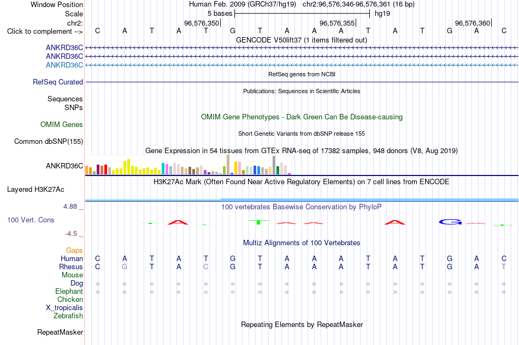Select the Chicken species label
This screenshot has width=519, height=345.
click(70, 299)
